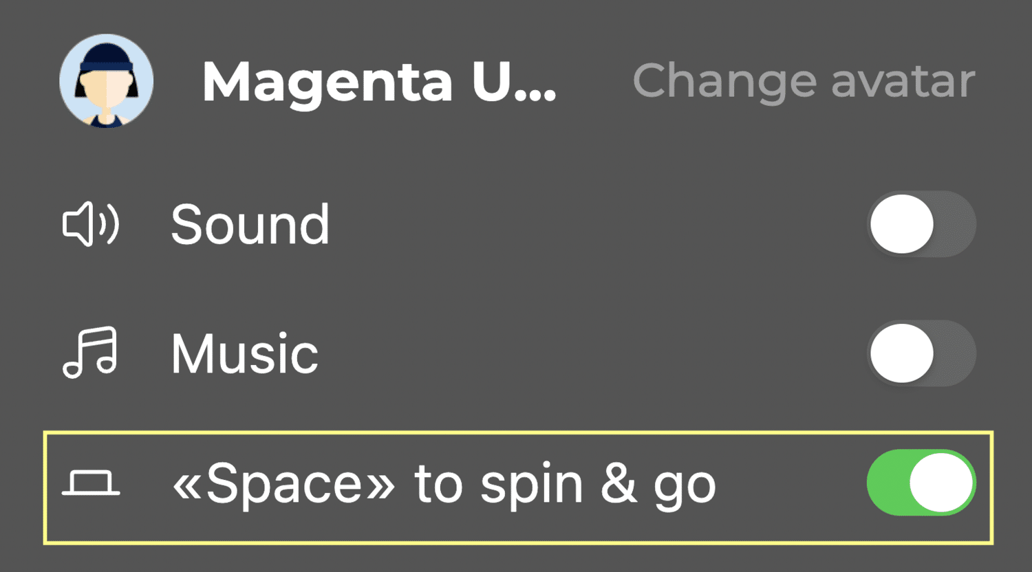Click the green track of the Space switch
Screen dimensions: 1032x572
click(887, 483)
